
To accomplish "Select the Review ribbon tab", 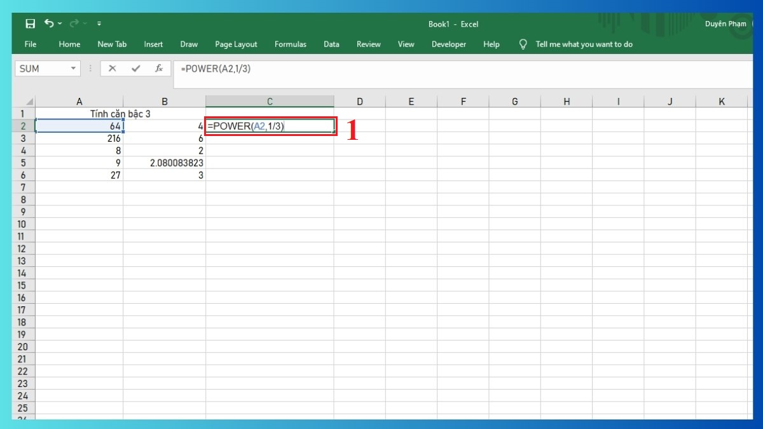I will click(368, 44).
